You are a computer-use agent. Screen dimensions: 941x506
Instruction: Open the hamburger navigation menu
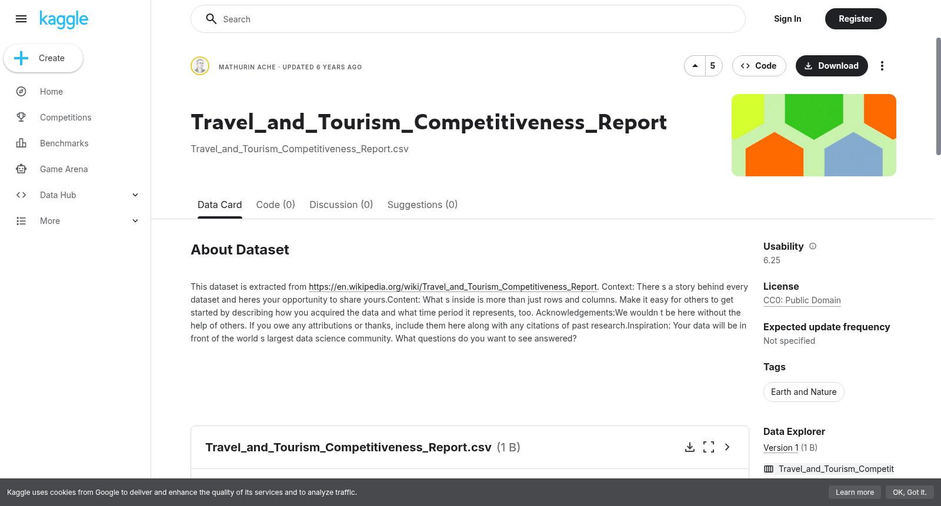click(x=21, y=19)
